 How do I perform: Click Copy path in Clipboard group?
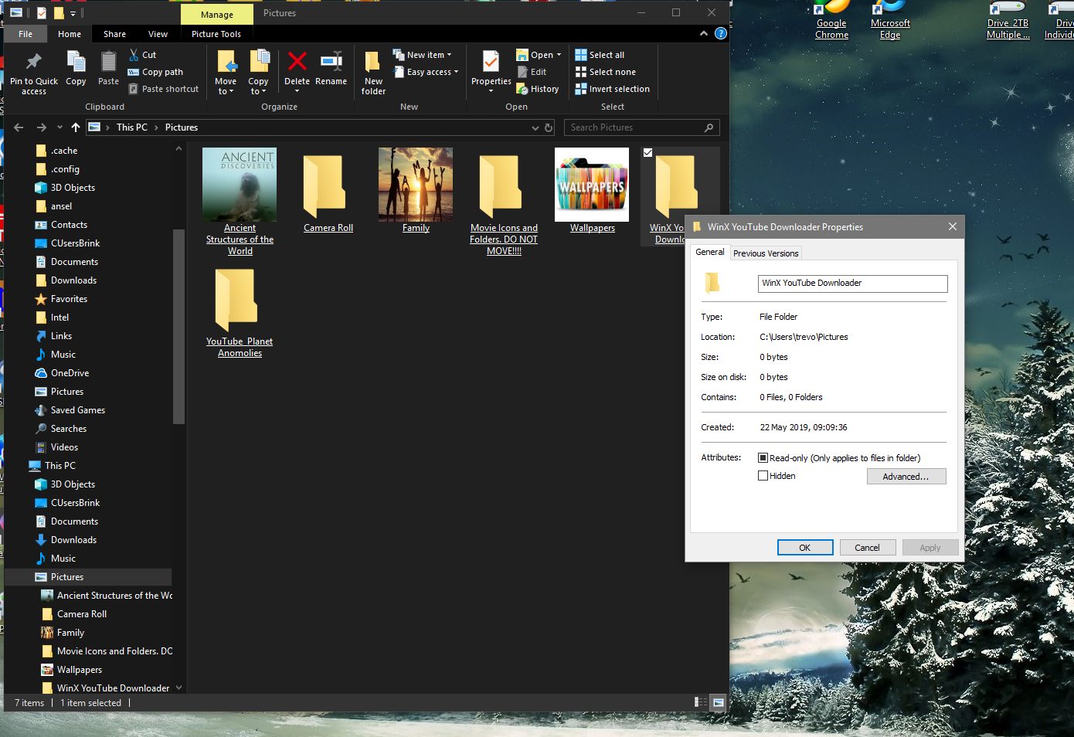click(155, 72)
